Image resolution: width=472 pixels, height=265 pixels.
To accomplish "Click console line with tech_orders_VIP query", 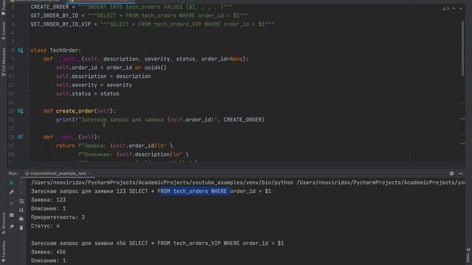I will (157, 243).
